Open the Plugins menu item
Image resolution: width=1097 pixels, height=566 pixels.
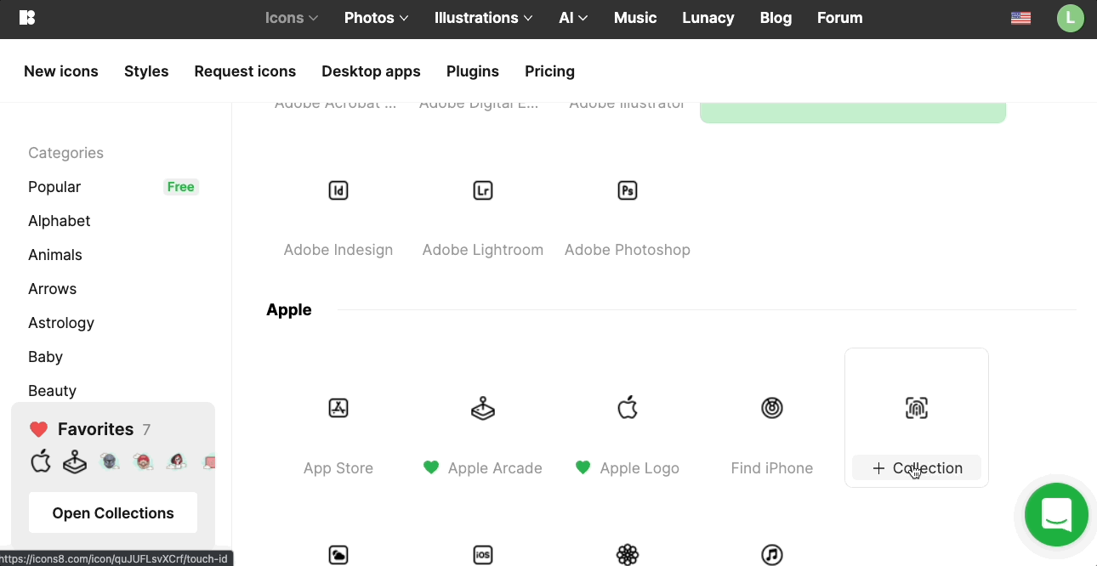click(x=472, y=71)
